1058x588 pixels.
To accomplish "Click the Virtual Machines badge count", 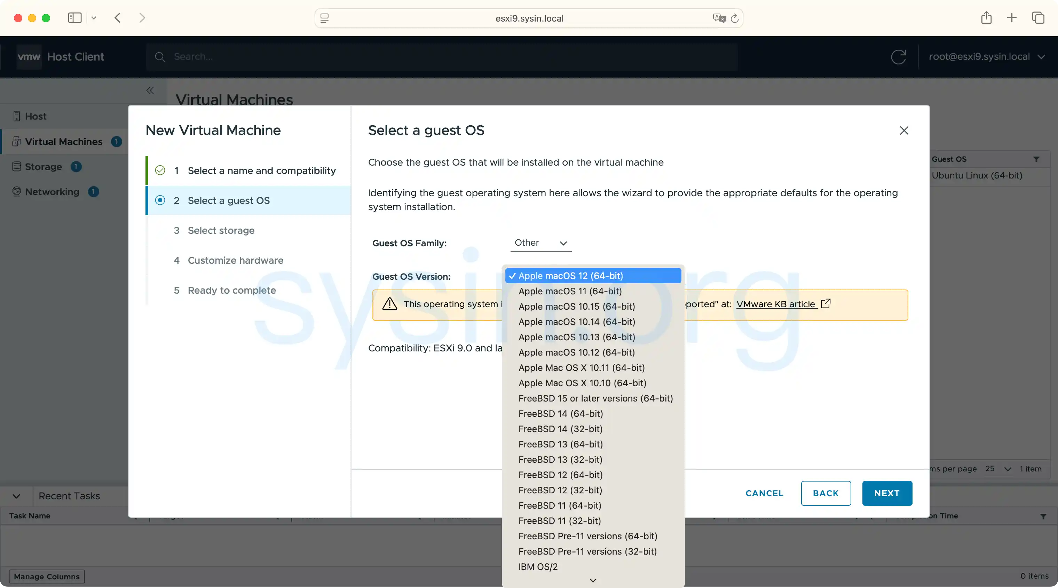I will pos(116,141).
